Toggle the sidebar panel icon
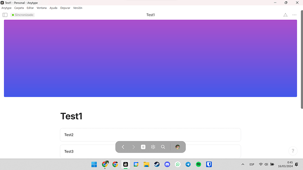The image size is (303, 170). pos(5,15)
